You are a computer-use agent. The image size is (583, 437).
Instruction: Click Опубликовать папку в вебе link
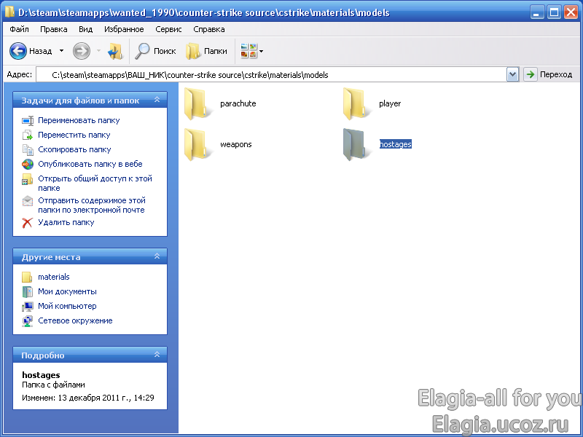tap(90, 164)
